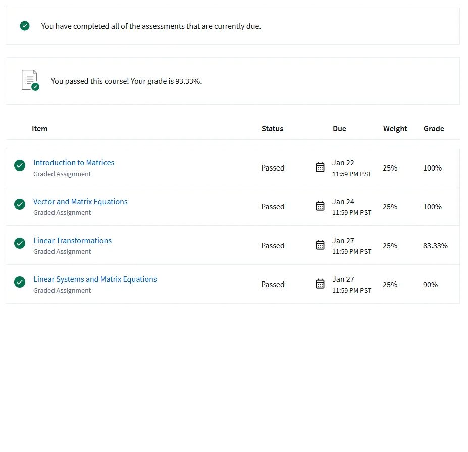468x452 pixels.
Task: Click the checkmark for Linear Systems and Matrix Equations
Action: (20, 282)
